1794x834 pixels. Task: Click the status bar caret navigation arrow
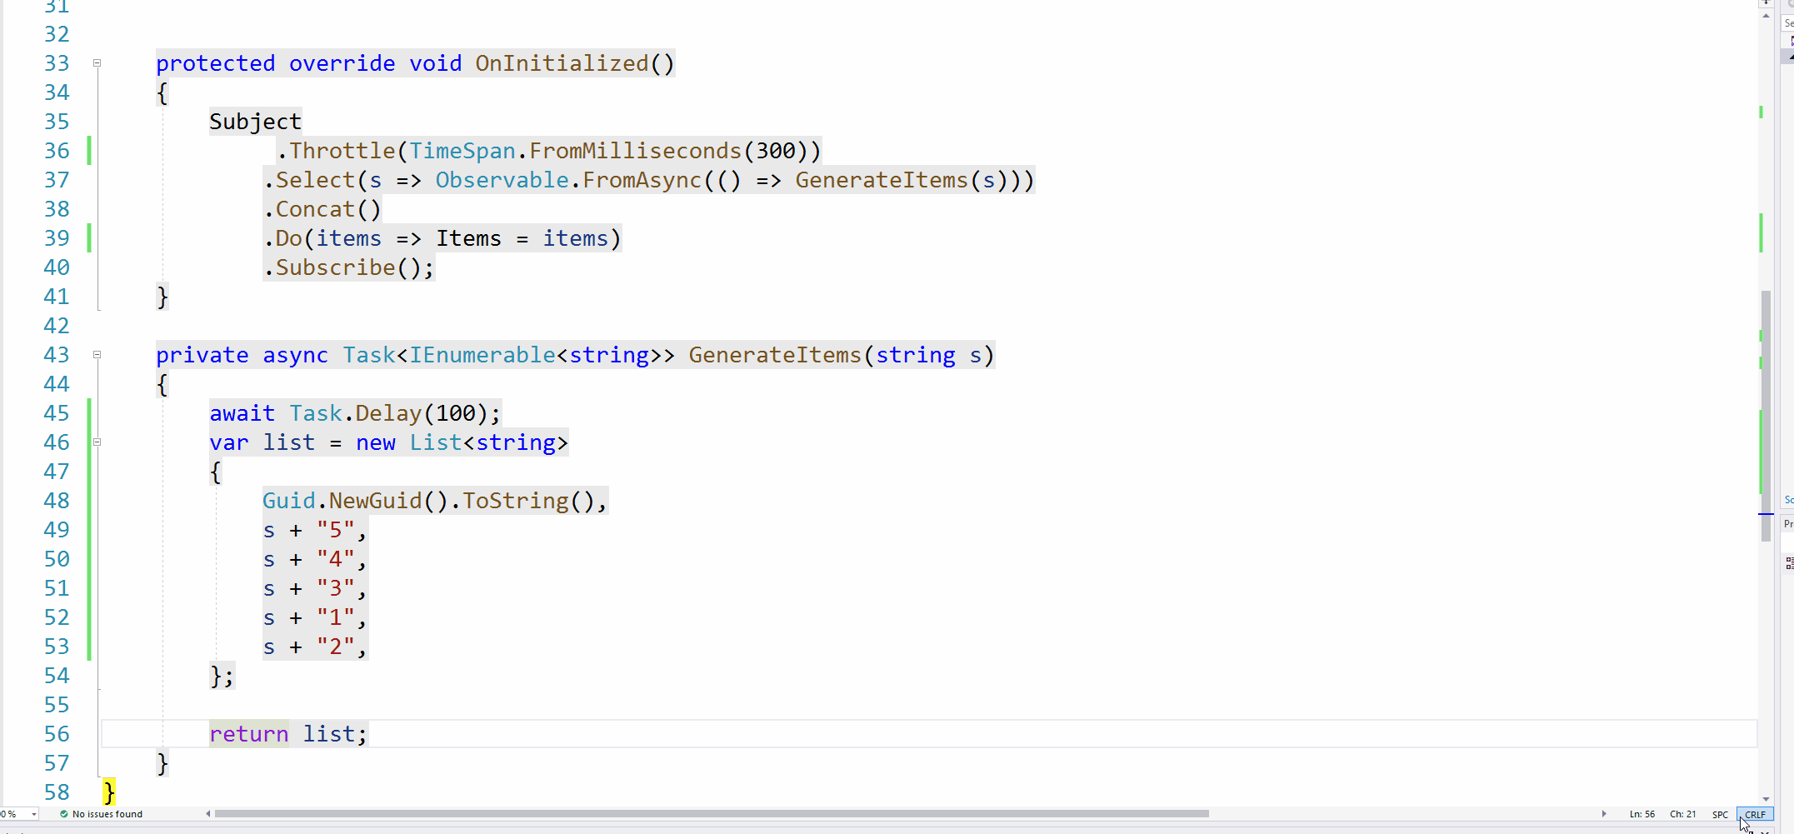coord(1605,814)
